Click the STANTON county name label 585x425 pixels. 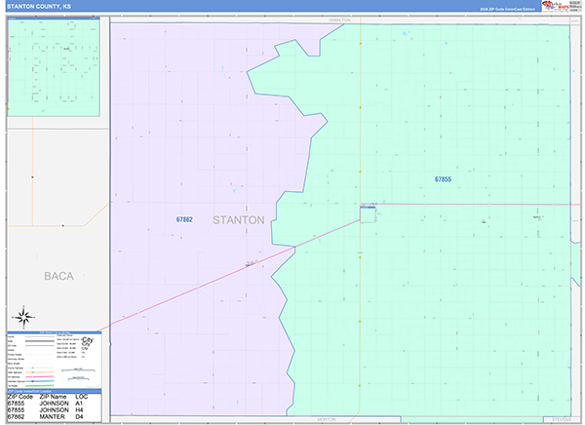pyautogui.click(x=239, y=220)
